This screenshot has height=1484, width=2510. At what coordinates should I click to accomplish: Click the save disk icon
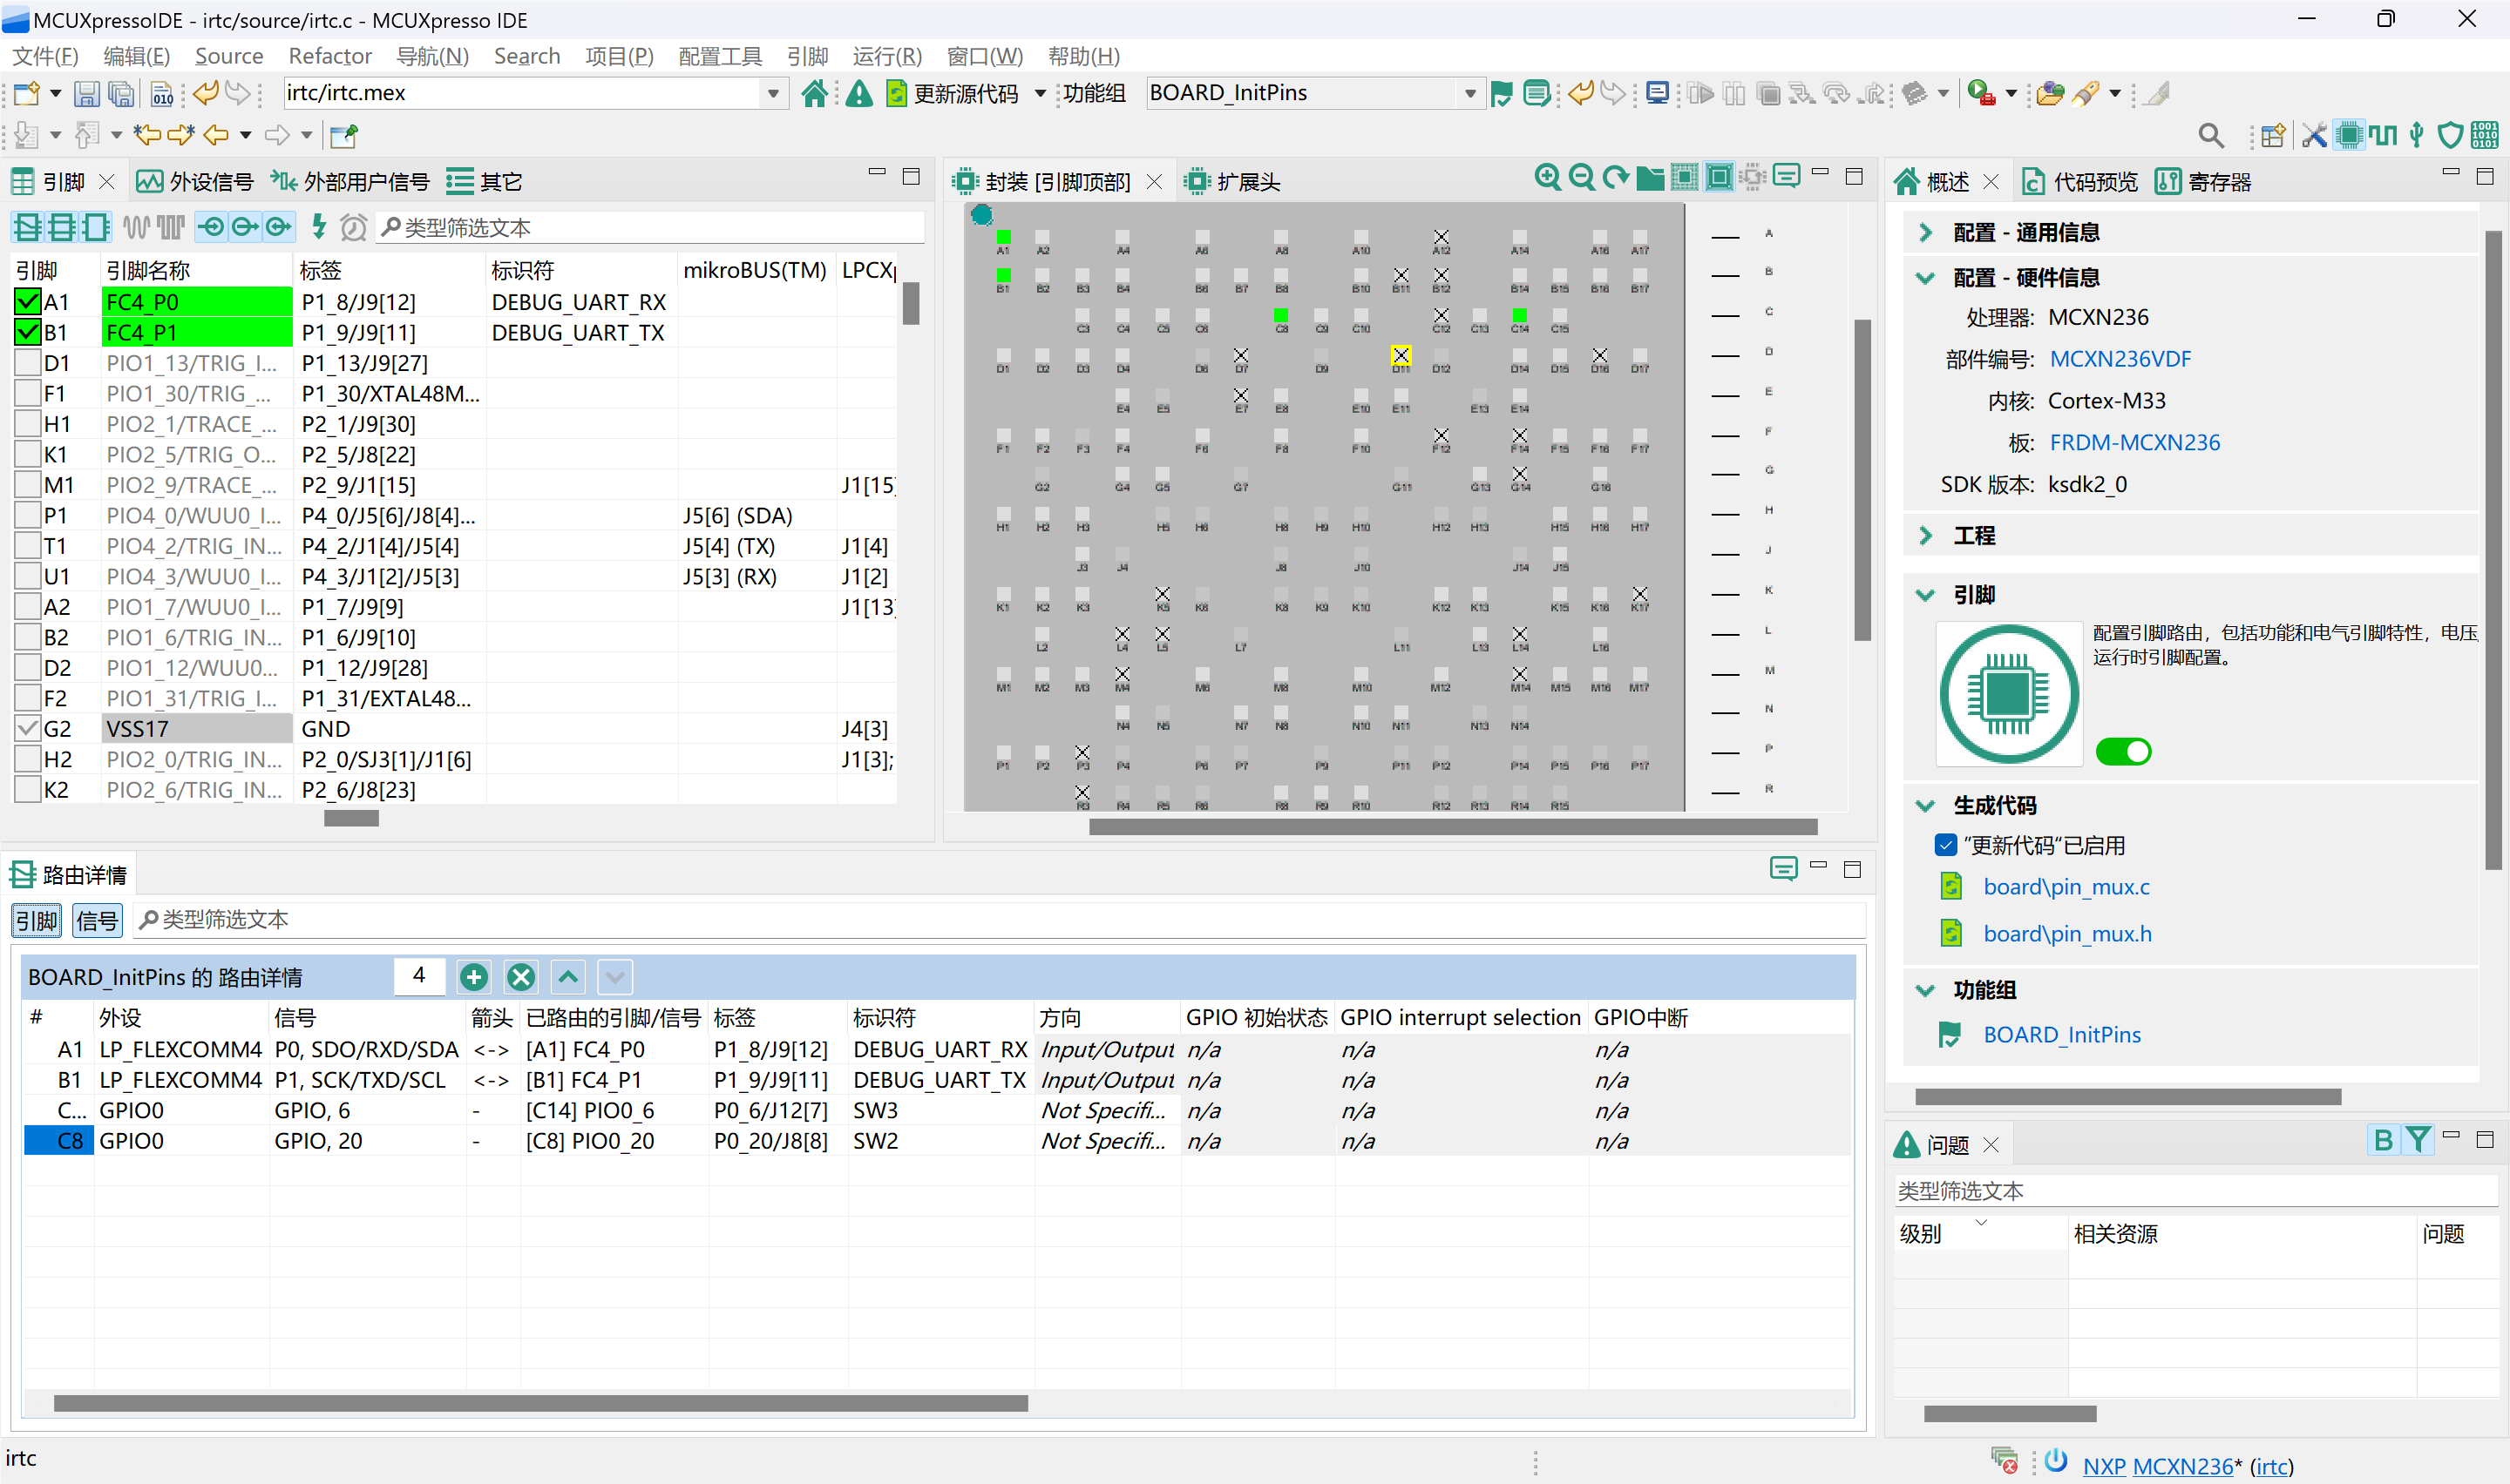pos(87,93)
